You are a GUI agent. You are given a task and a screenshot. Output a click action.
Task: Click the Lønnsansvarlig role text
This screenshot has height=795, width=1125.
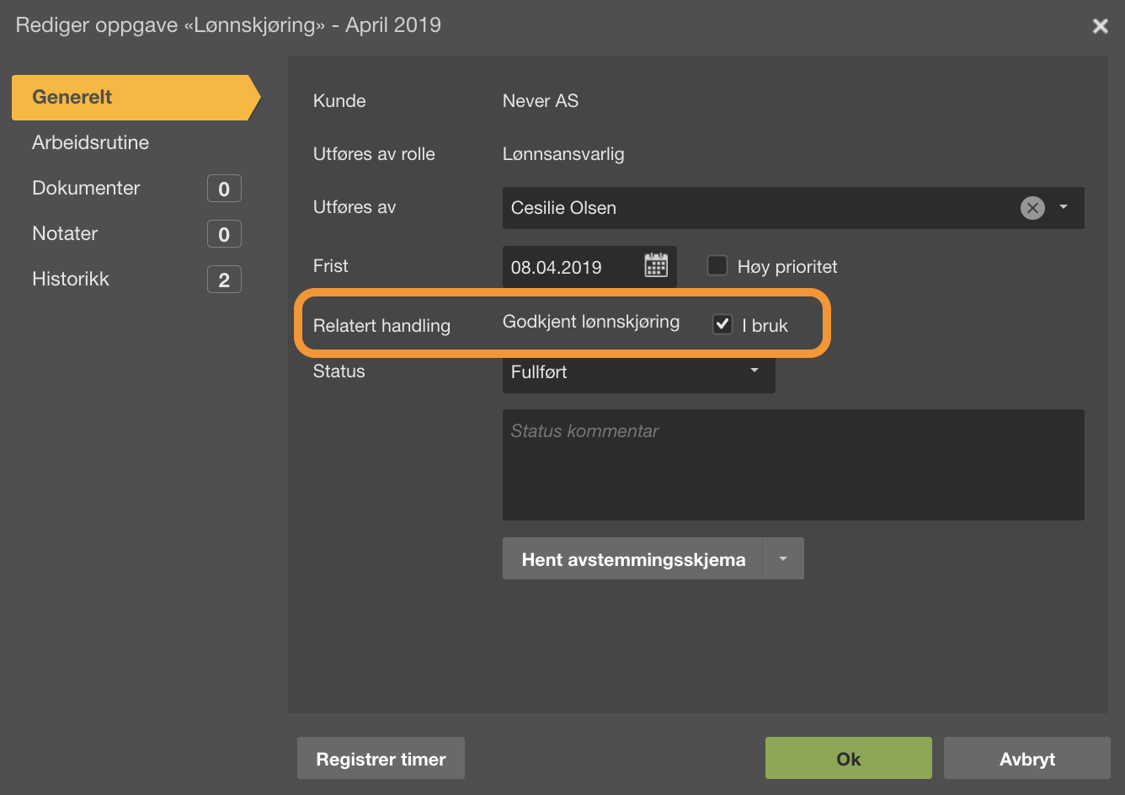pyautogui.click(x=563, y=154)
